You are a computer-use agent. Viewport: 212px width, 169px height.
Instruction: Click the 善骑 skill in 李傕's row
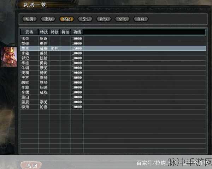tap(44, 53)
